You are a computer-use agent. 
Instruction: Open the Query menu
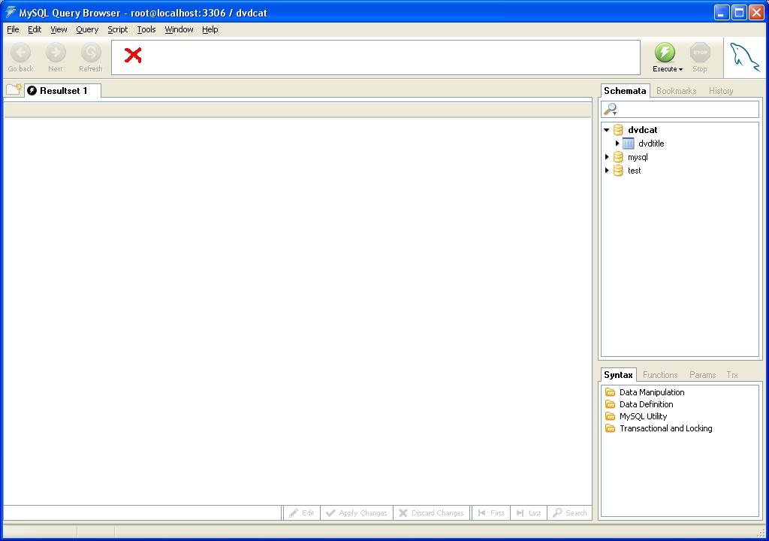point(87,29)
